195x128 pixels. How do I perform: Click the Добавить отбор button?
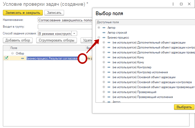pyautogui.click(x=18, y=40)
